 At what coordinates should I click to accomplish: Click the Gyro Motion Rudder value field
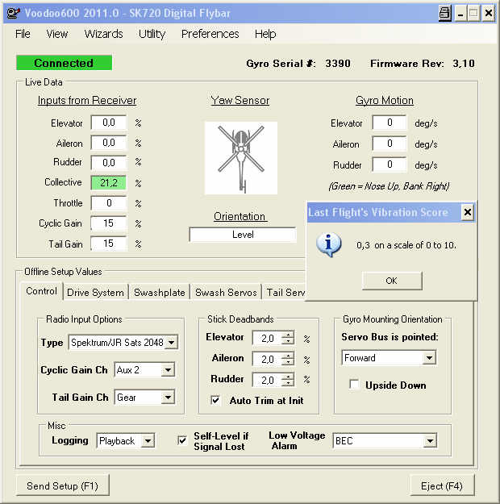tap(390, 165)
